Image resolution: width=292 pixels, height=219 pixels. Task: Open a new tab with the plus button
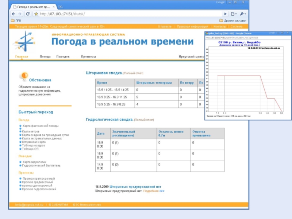(60, 7)
